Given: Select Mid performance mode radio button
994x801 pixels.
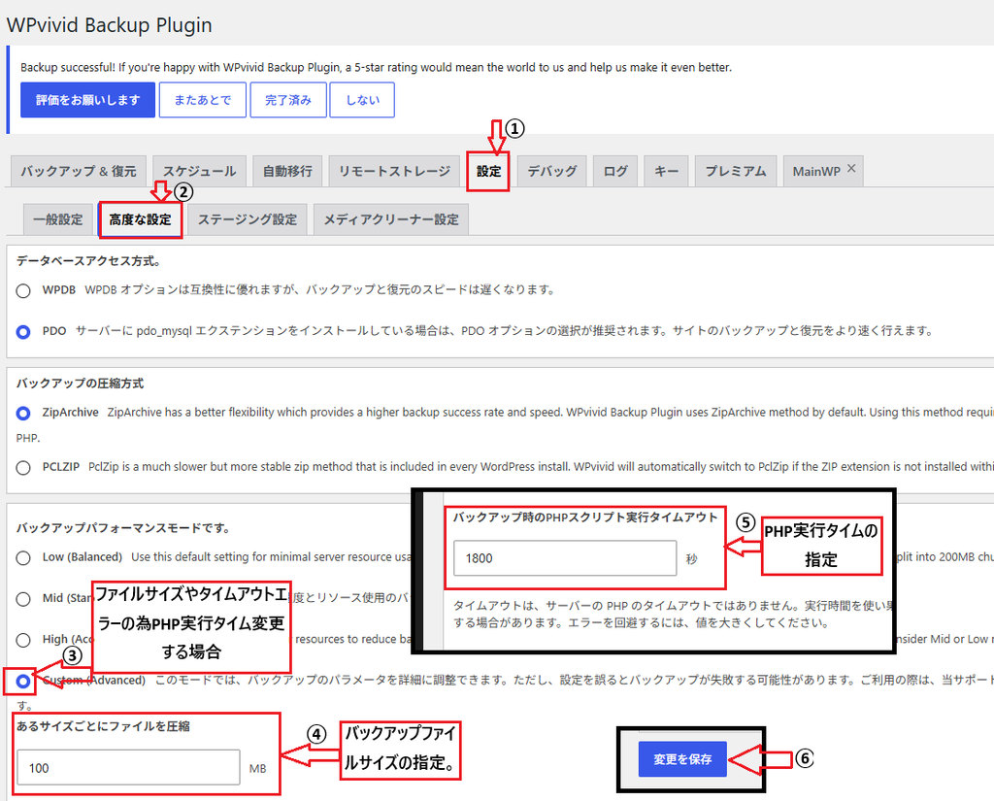Looking at the screenshot, I should point(23,599).
